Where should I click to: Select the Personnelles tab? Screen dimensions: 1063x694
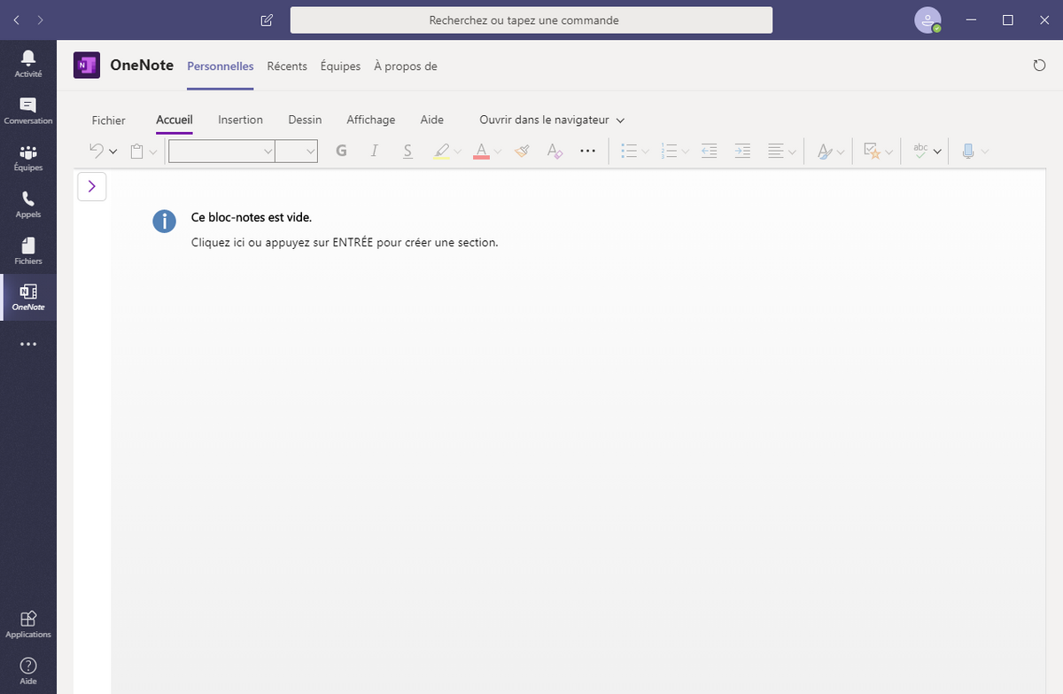221,66
